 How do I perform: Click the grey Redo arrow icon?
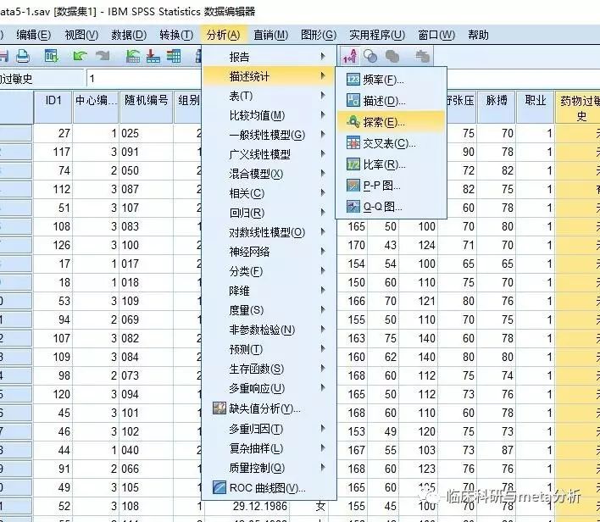click(103, 56)
